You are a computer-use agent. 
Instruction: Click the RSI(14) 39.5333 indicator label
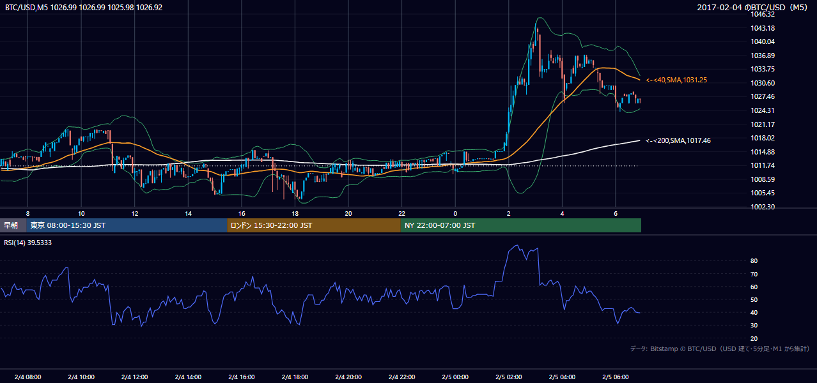click(x=28, y=243)
